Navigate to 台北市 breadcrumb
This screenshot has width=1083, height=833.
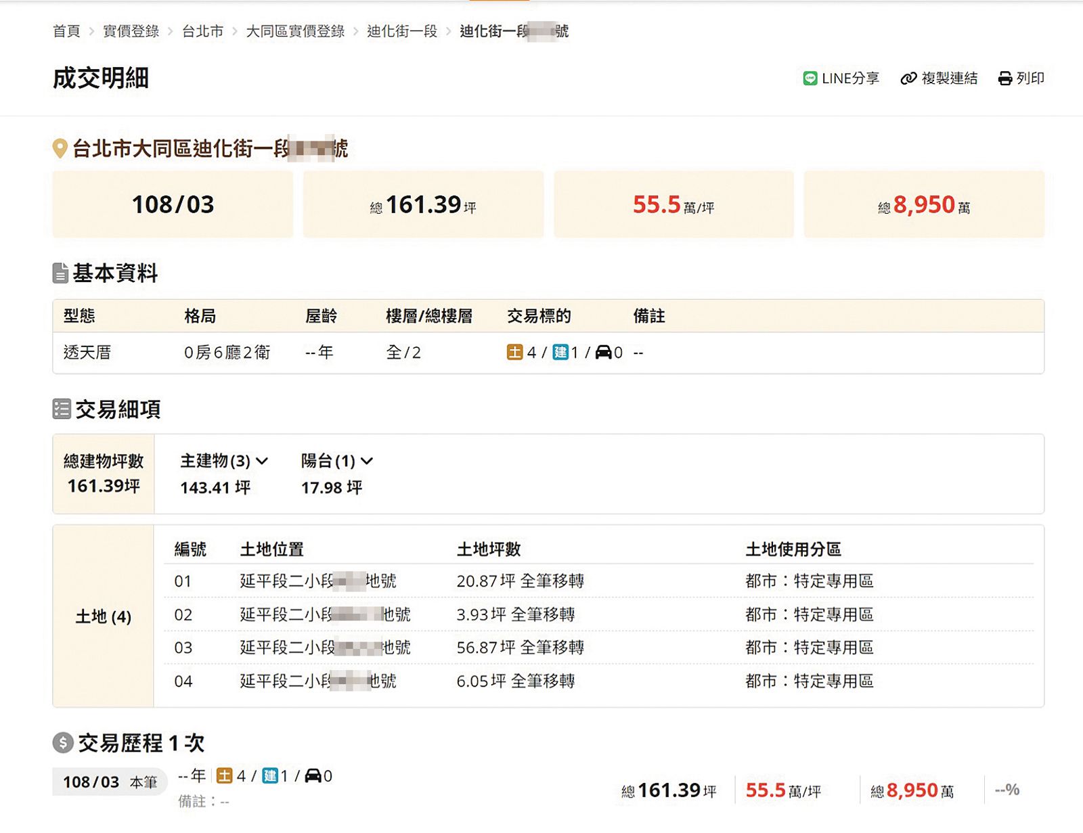[202, 31]
